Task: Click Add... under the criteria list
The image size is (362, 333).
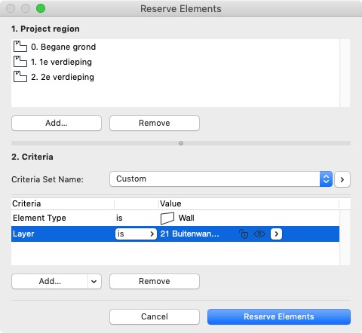Action: click(50, 281)
